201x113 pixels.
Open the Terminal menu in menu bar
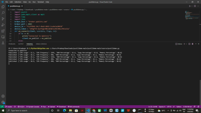click(x=41, y=2)
